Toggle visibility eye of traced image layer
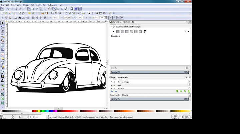The image size is (240, 134). point(112,82)
